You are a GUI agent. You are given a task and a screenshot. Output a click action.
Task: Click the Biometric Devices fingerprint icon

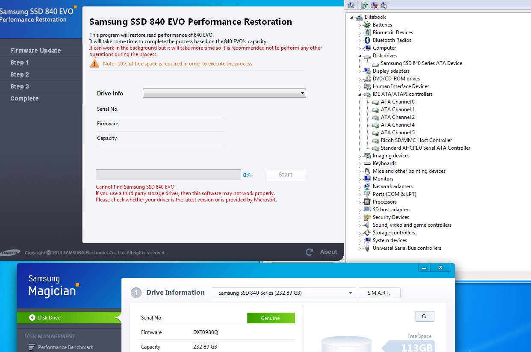(367, 33)
